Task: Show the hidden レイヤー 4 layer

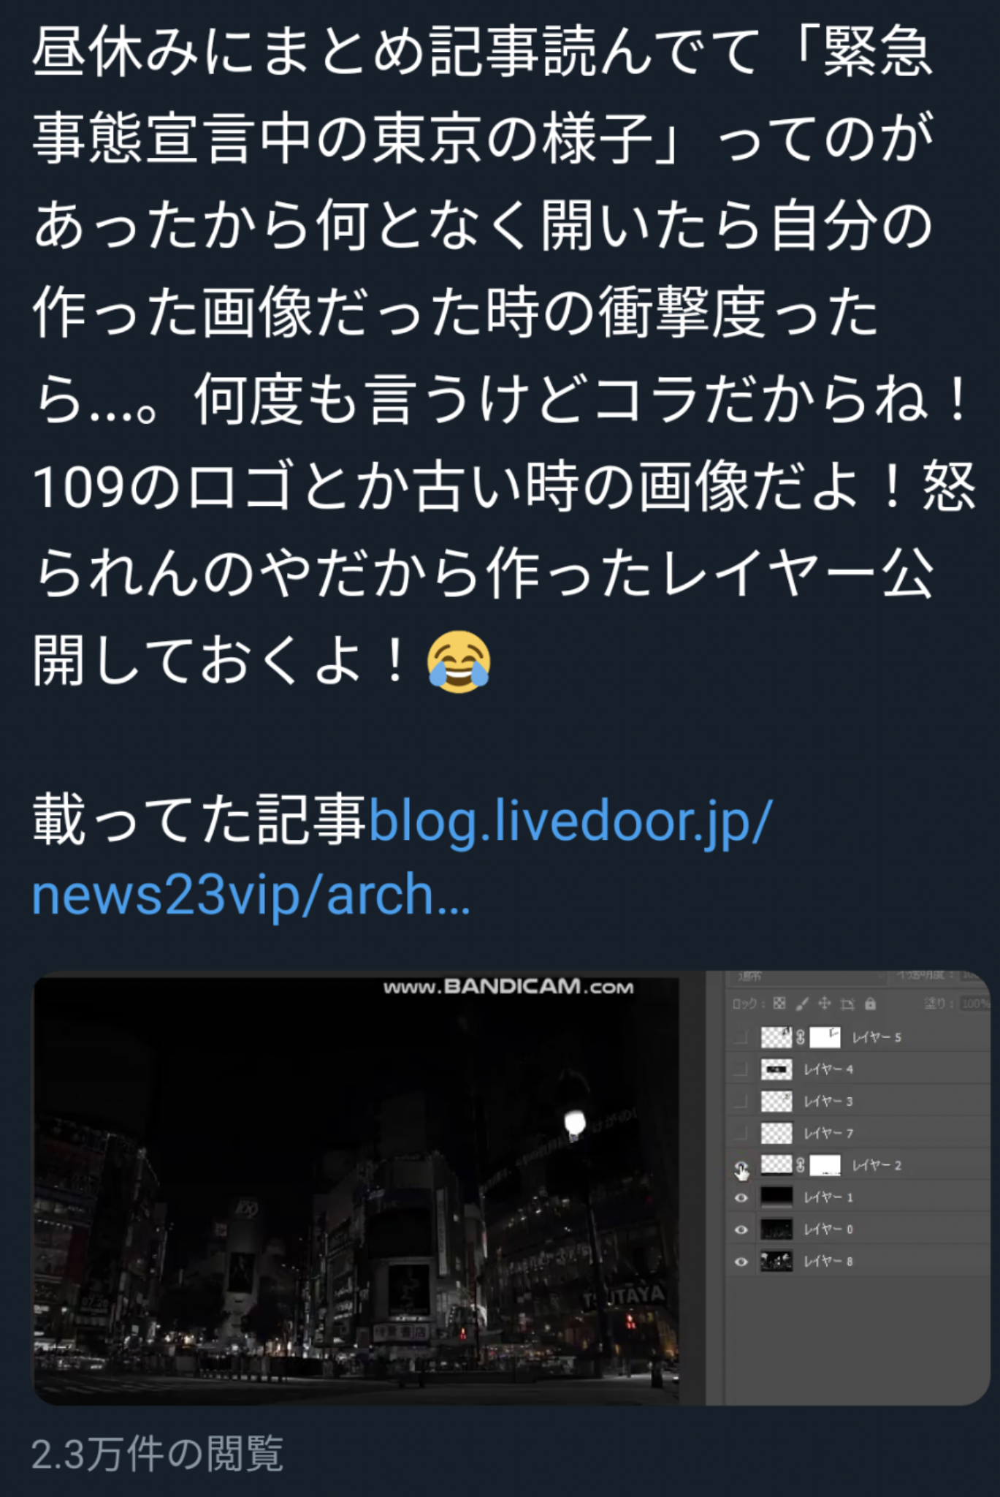Action: coord(741,1069)
